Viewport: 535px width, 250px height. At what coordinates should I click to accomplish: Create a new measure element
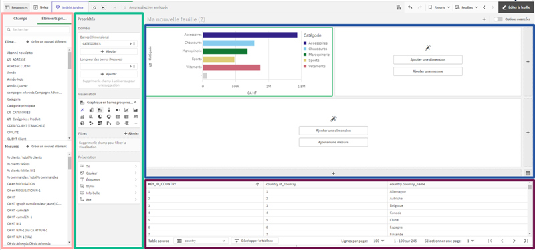[x=46, y=146]
